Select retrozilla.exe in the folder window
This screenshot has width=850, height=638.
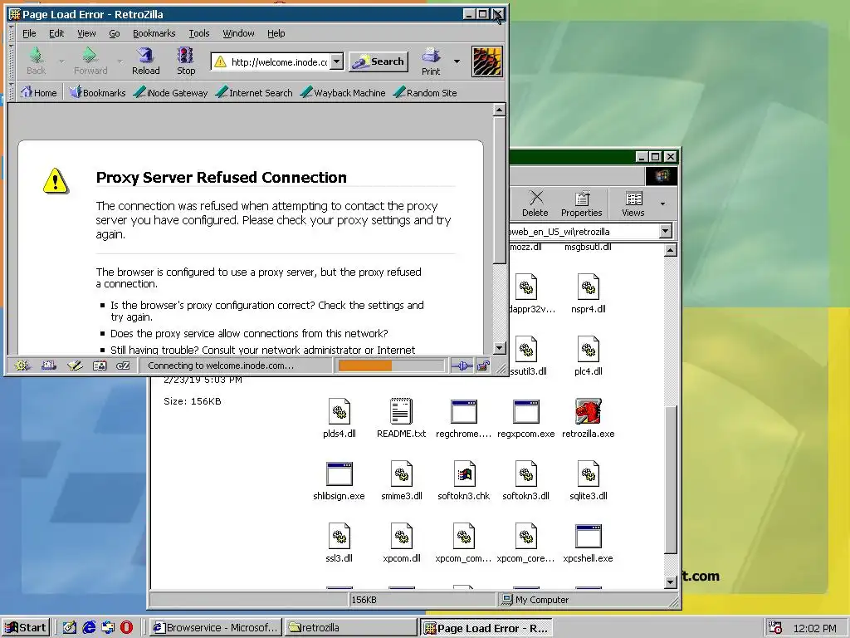click(589, 411)
